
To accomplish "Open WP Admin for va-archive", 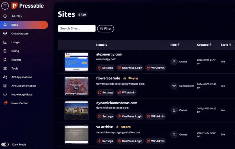I will pyautogui.click(x=156, y=141).
